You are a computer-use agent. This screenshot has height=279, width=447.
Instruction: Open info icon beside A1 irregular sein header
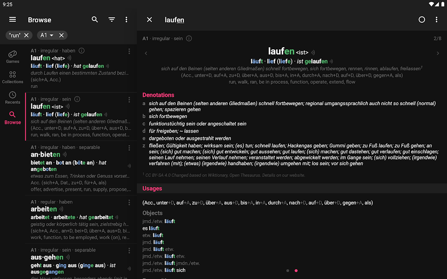click(189, 39)
